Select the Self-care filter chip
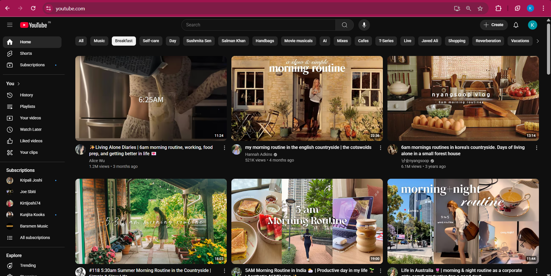Image resolution: width=551 pixels, height=276 pixels. pyautogui.click(x=151, y=41)
